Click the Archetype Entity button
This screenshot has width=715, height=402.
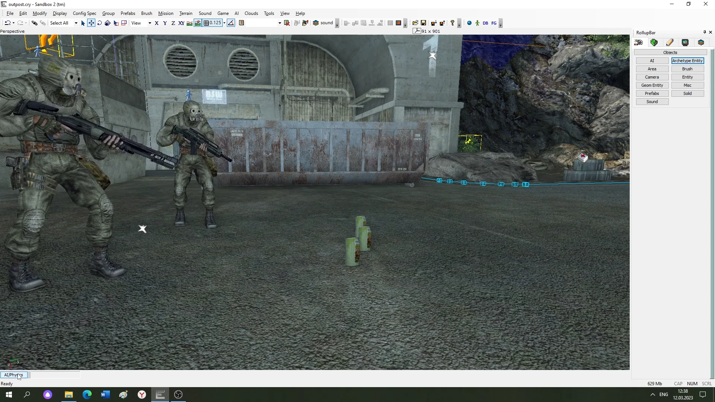click(x=687, y=61)
